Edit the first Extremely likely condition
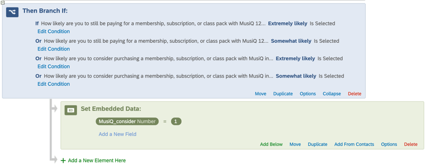The image size is (425, 165). 53,31
